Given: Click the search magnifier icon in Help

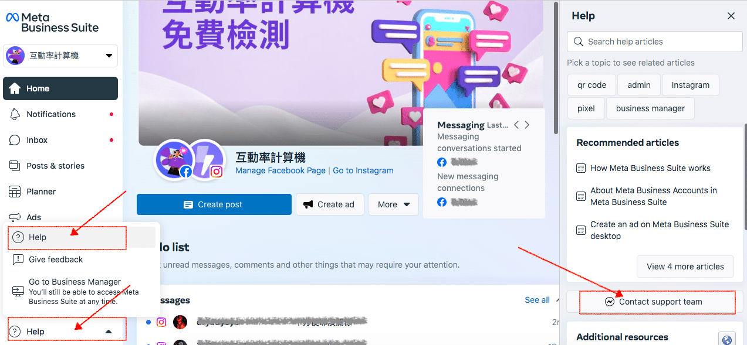Looking at the screenshot, I should 579,42.
